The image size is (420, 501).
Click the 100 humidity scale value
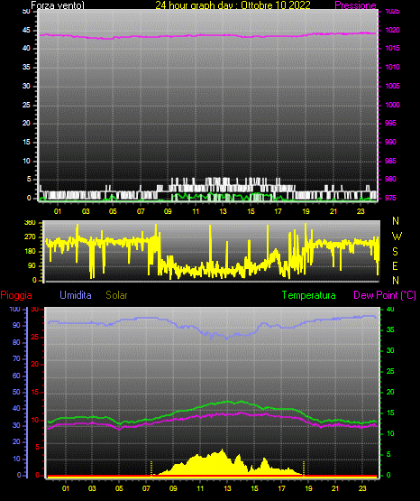(15, 309)
